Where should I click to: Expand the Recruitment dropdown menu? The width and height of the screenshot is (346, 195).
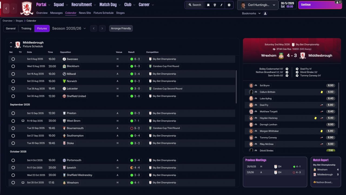(84, 5)
